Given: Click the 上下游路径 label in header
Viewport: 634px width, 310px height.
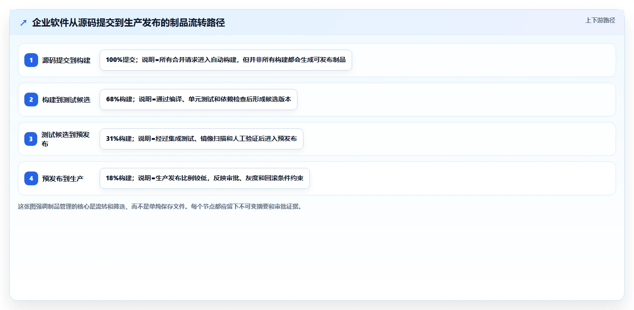Looking at the screenshot, I should (600, 21).
